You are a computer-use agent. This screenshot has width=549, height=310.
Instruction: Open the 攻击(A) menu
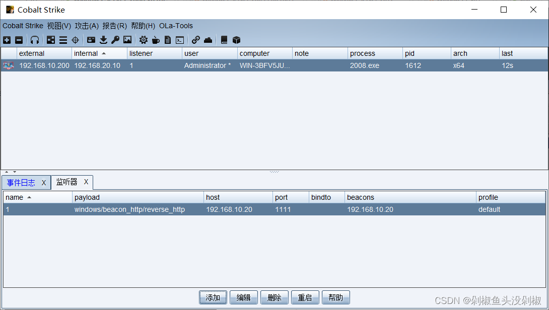(x=87, y=26)
